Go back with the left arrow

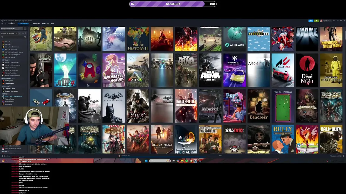point(2,24)
